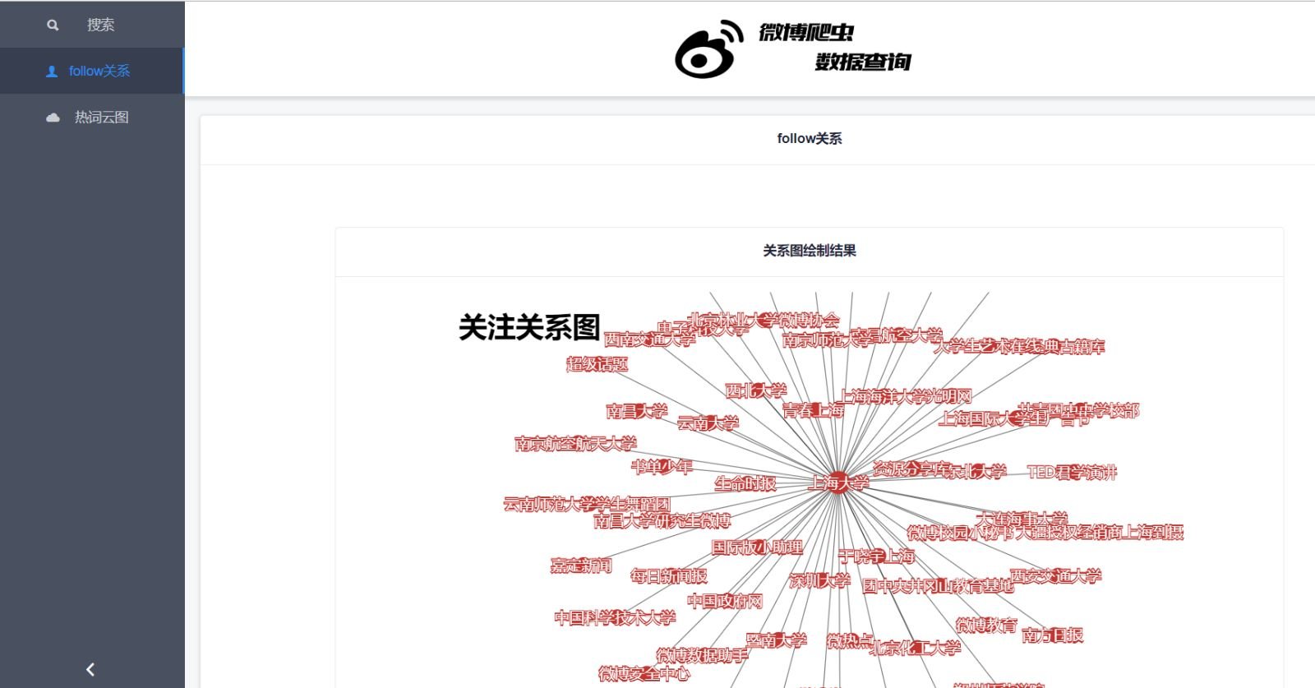Viewport: 1315px width, 688px height.
Task: Click the 关注关系图 chart title
Action: pos(529,327)
